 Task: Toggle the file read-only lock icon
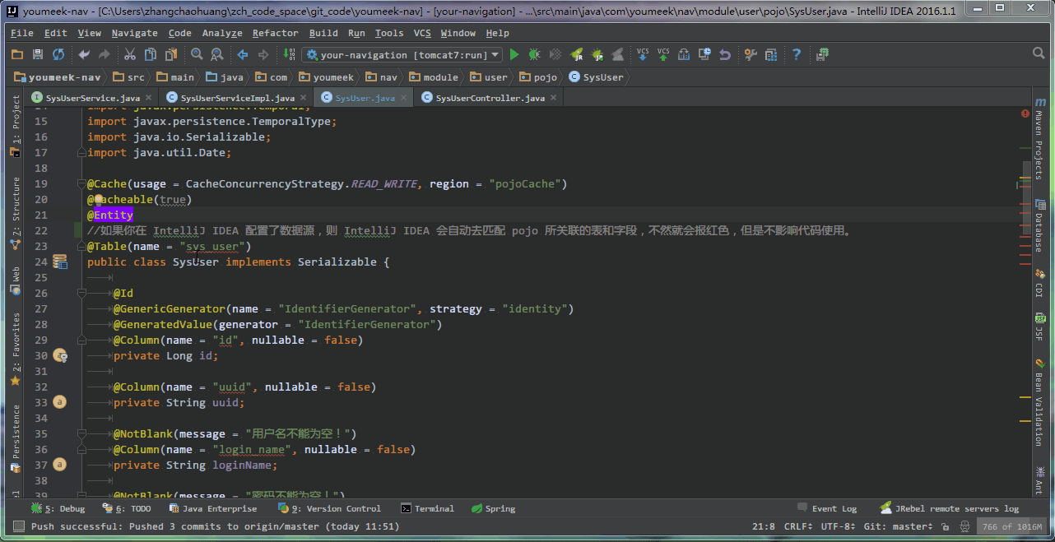945,526
